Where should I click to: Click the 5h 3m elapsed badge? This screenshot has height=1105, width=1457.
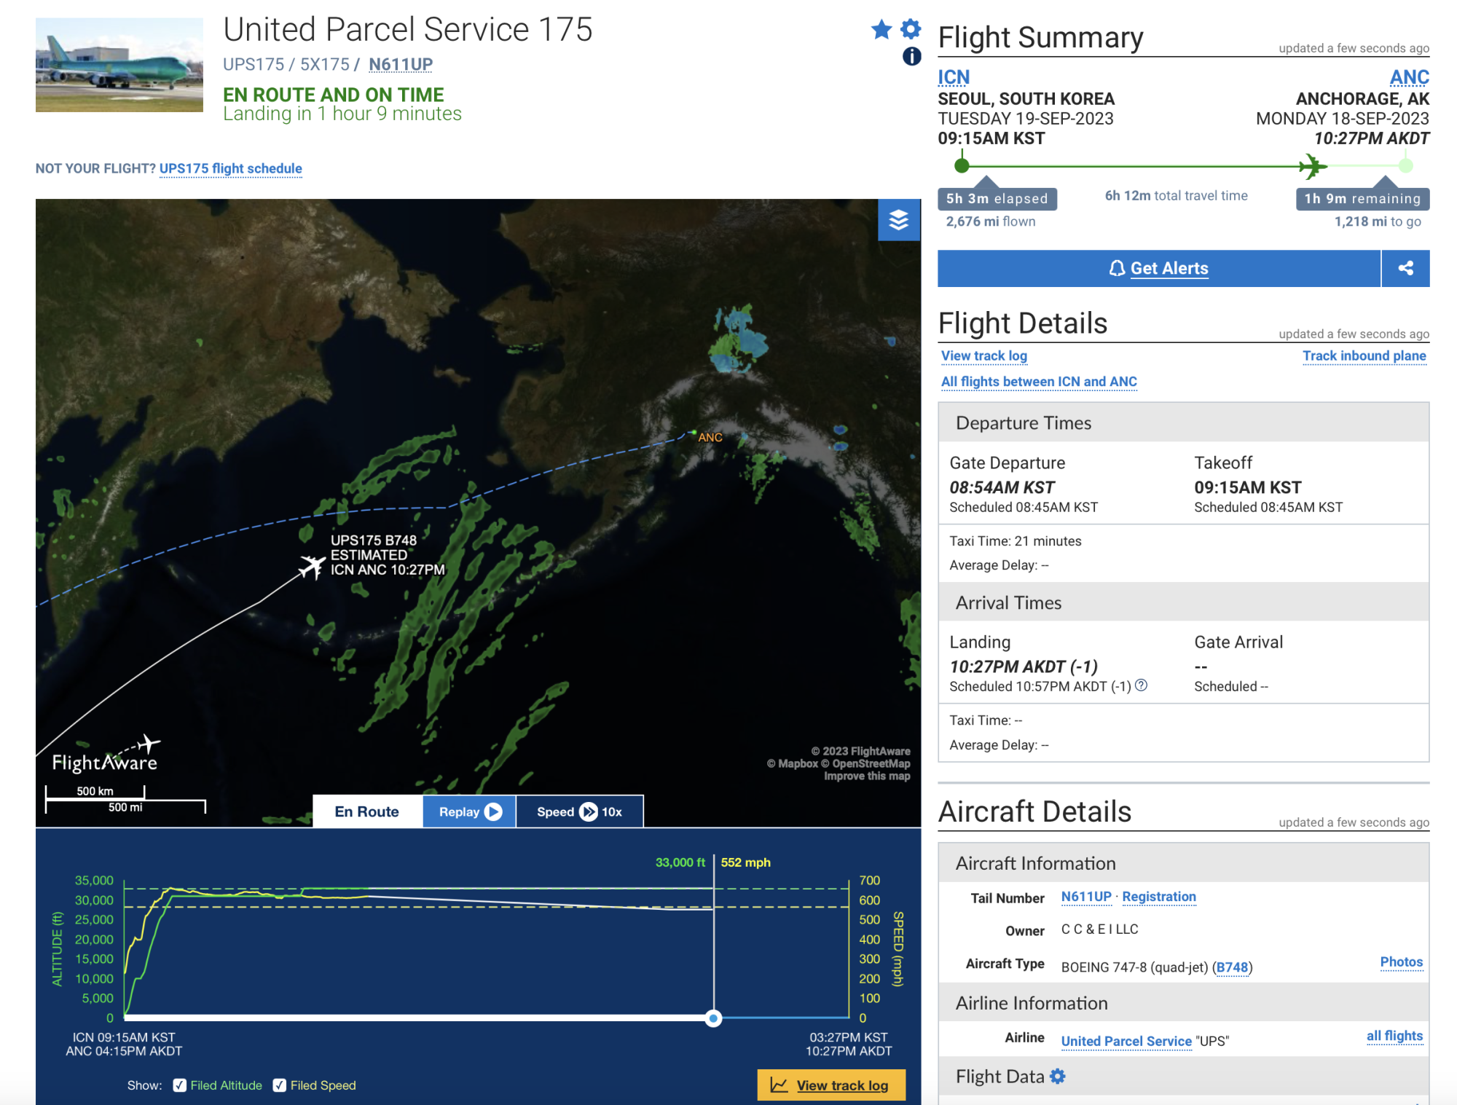(997, 198)
